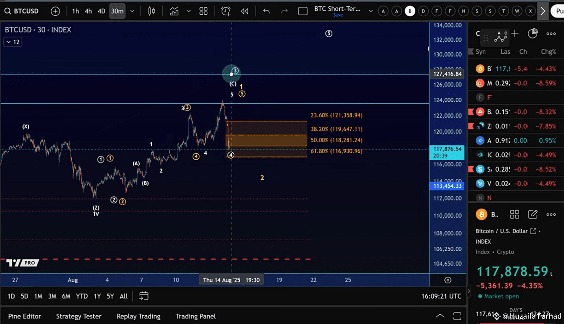Select the 4D timeframe
Image resolution: width=564 pixels, height=324 pixels.
pyautogui.click(x=101, y=11)
